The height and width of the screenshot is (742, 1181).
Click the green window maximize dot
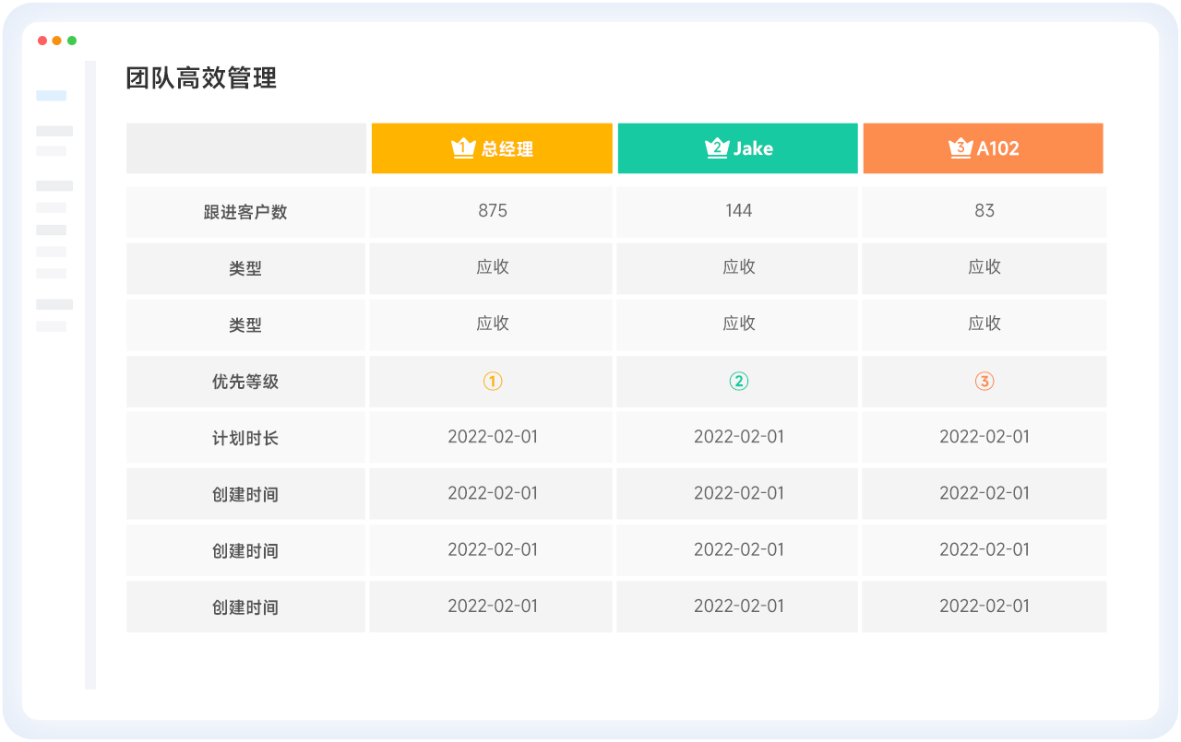coord(72,41)
